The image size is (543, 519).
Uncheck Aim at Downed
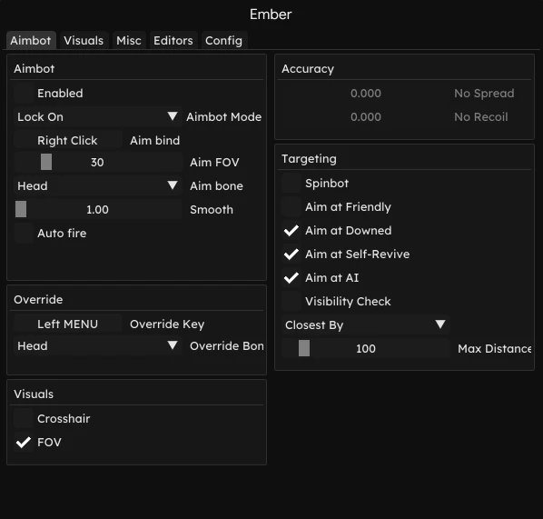[x=291, y=231]
